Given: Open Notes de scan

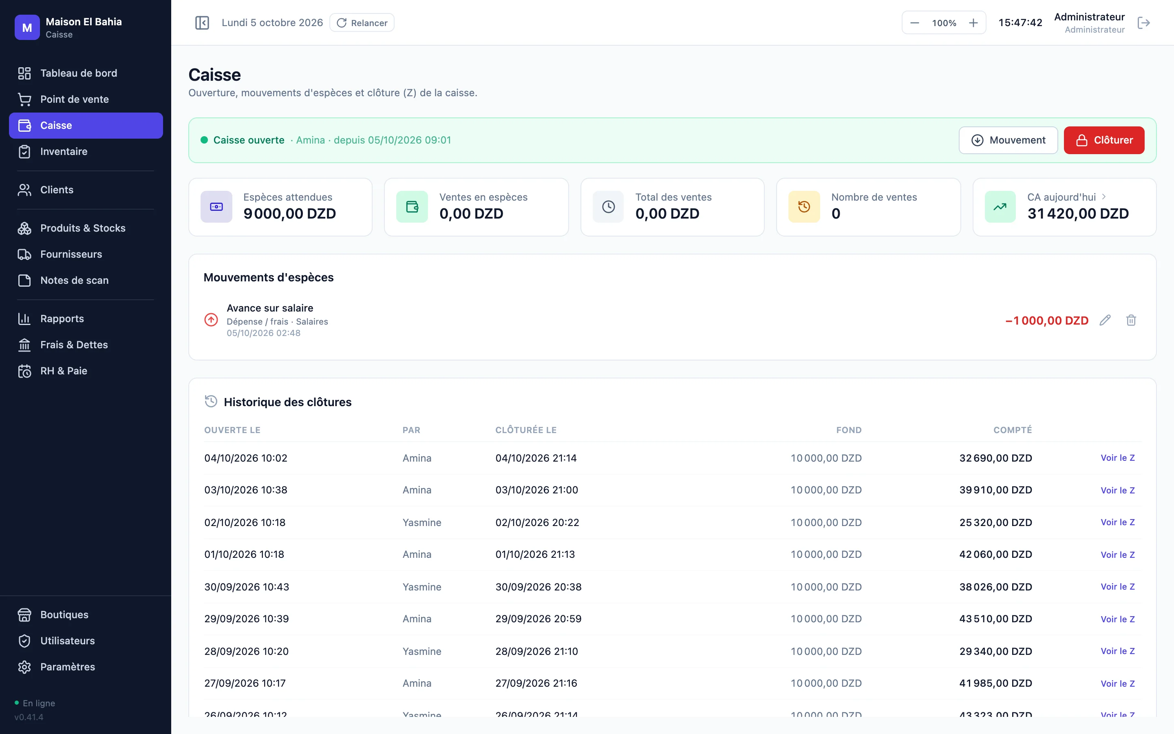Looking at the screenshot, I should pyautogui.click(x=86, y=281).
